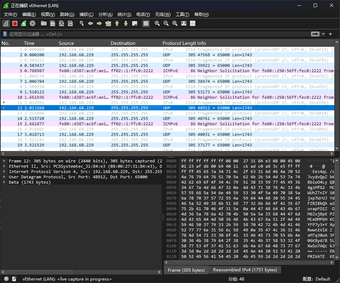Expand the Ethernet II details row
The image size is (340, 283).
(x=4, y=166)
